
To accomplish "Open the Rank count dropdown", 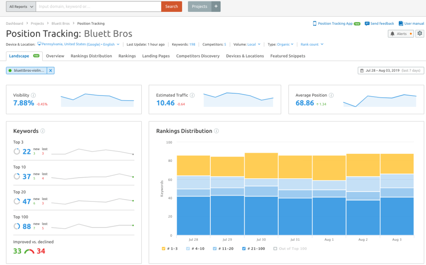I will [x=312, y=44].
